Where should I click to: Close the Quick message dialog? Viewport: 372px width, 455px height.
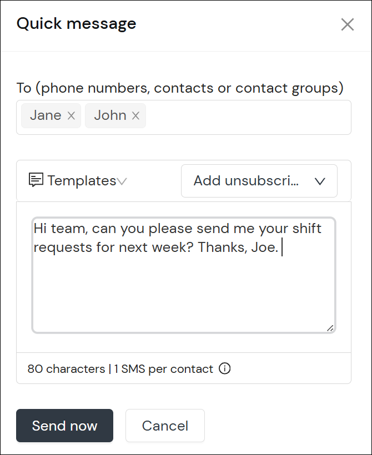click(x=348, y=24)
